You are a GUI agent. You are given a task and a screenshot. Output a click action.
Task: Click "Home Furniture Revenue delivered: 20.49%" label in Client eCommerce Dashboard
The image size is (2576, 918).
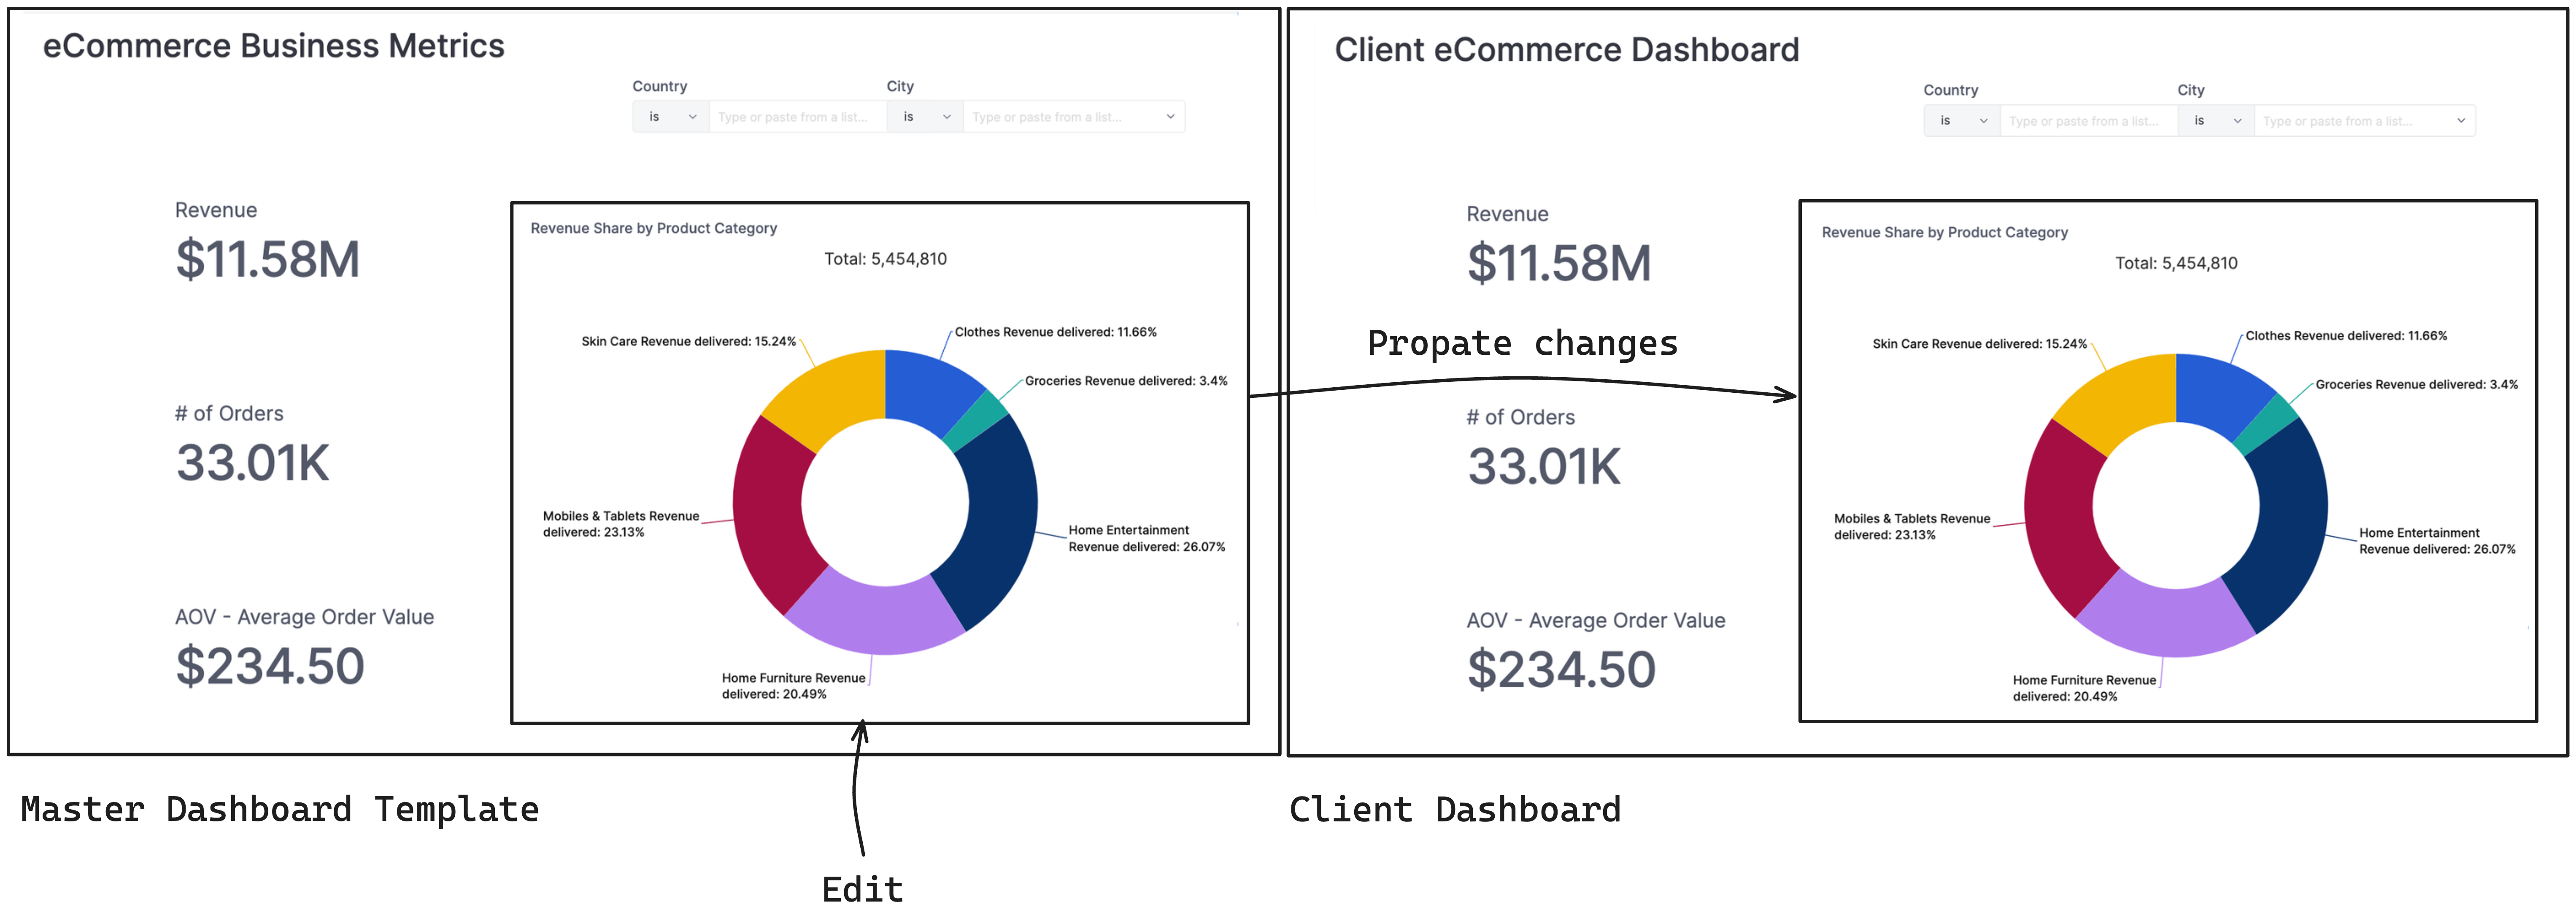point(2085,688)
